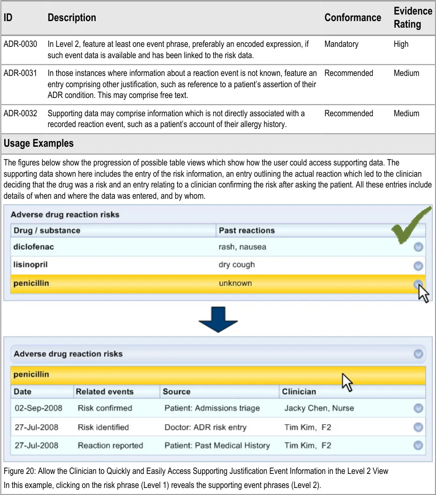Click the 'dry cough' reaction cell
Image resolution: width=436 pixels, height=495 pixels.
[237, 265]
